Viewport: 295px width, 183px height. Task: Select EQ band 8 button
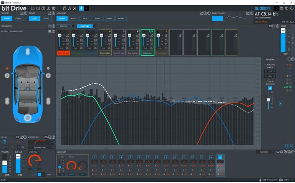click(x=157, y=157)
